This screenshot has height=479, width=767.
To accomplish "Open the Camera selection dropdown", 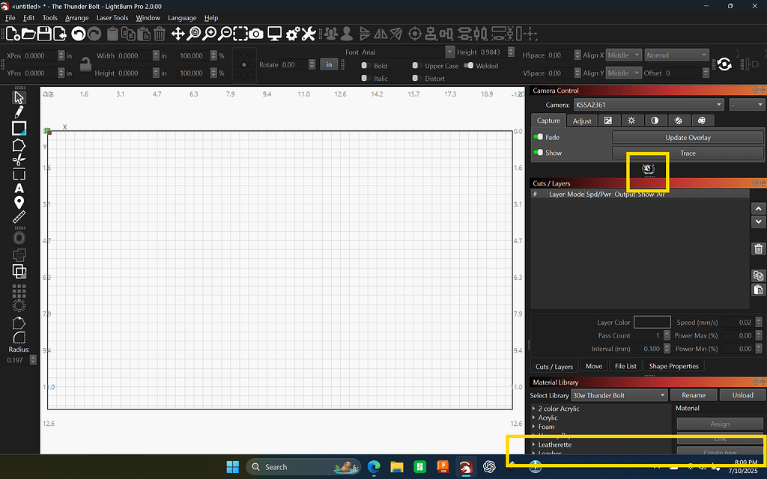I will [649, 104].
